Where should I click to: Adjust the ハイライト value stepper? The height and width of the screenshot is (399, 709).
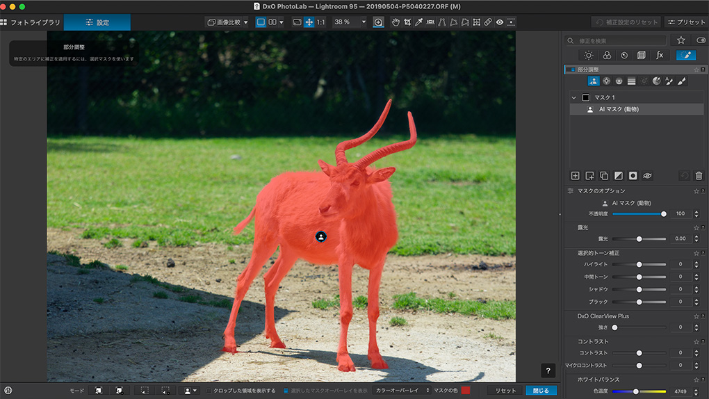pyautogui.click(x=696, y=264)
